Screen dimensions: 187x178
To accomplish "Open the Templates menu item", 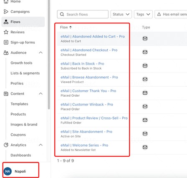I will (19, 104).
